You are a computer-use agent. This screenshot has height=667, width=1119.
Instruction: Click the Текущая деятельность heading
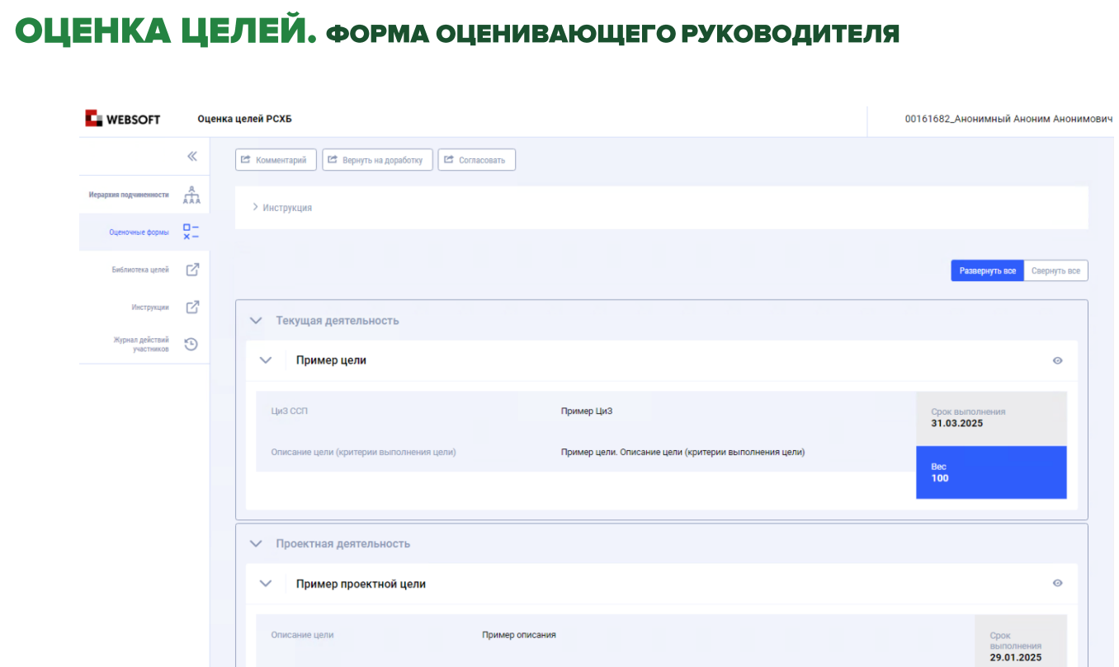(338, 320)
